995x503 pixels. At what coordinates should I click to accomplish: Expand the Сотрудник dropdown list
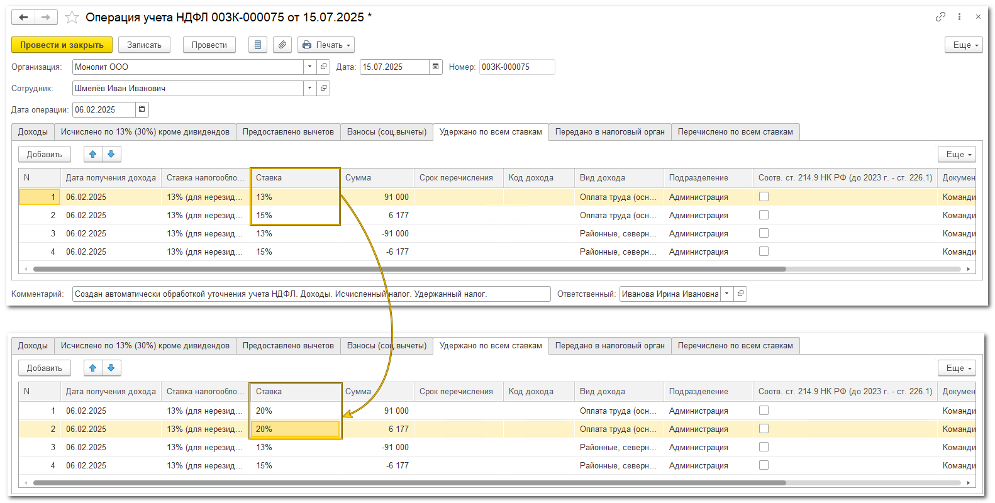[x=309, y=88]
